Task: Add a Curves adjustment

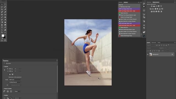Action: (156, 6)
